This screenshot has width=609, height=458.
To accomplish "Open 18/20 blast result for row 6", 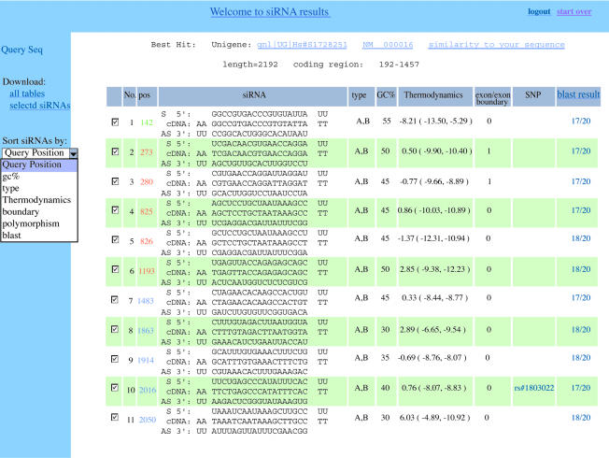I will point(581,269).
